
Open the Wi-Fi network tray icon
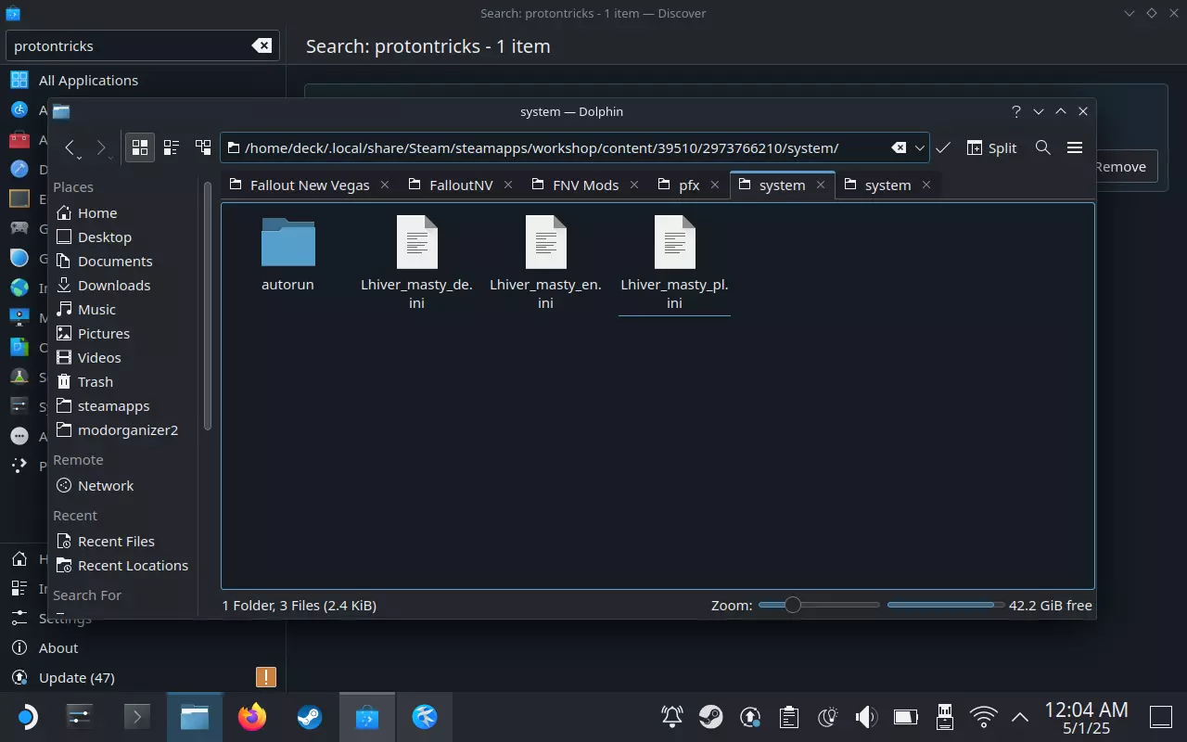point(983,716)
